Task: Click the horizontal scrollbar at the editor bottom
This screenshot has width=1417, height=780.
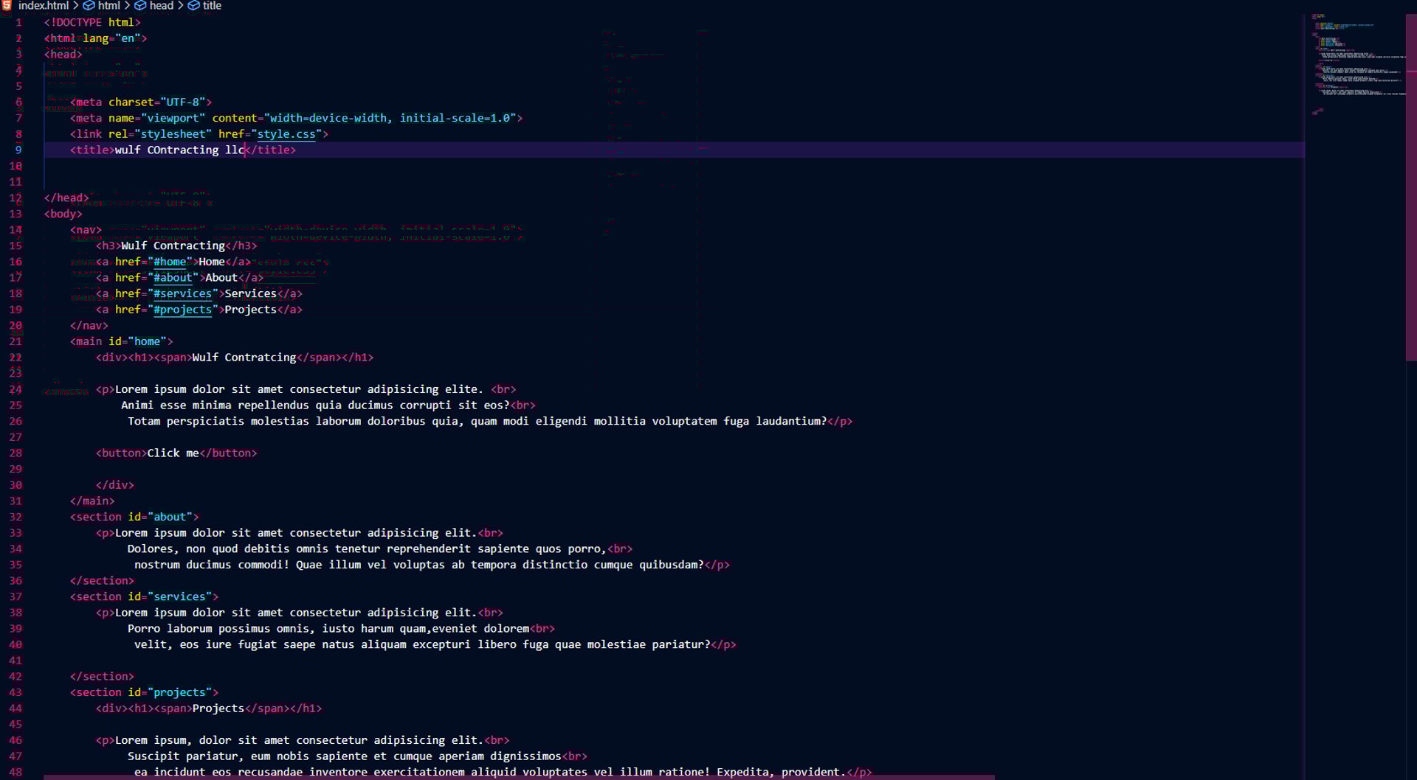Action: (x=519, y=777)
